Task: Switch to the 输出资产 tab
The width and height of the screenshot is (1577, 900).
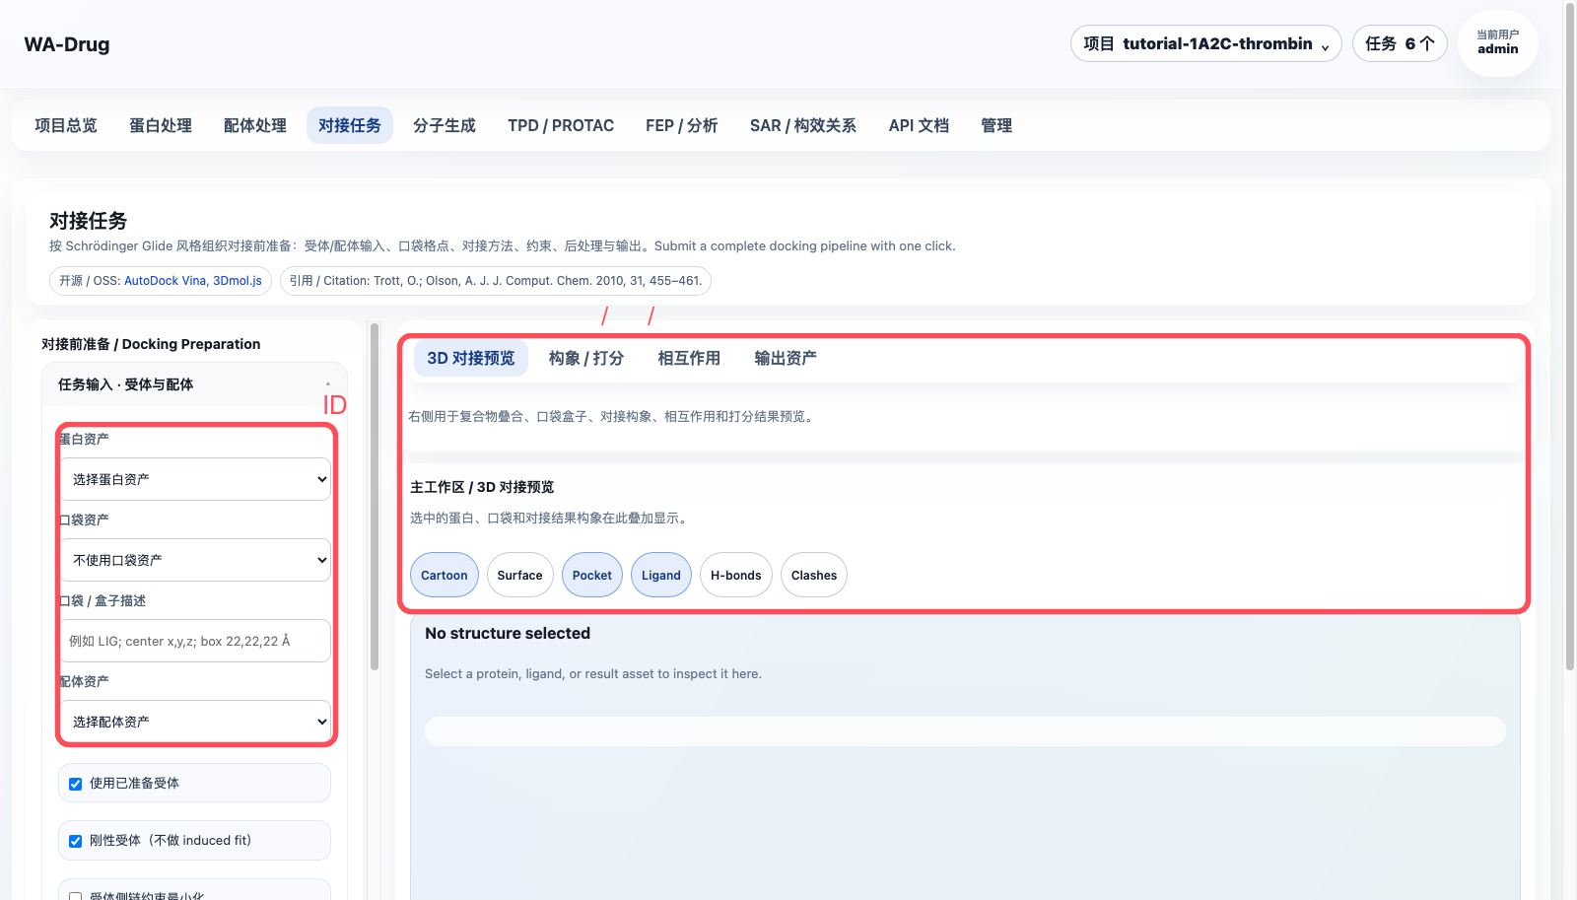Action: click(786, 358)
